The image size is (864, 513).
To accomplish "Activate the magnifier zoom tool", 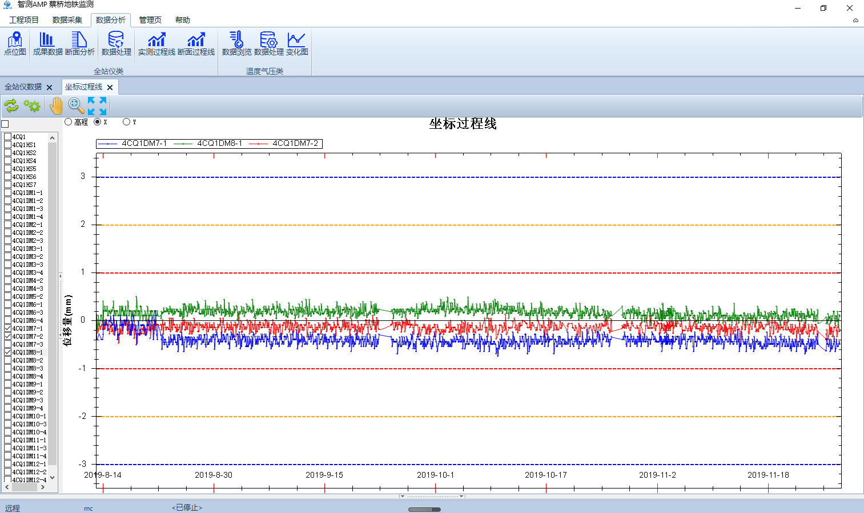I will pyautogui.click(x=76, y=105).
